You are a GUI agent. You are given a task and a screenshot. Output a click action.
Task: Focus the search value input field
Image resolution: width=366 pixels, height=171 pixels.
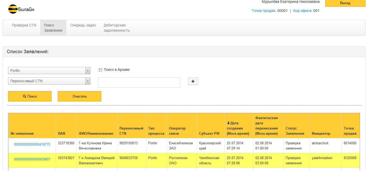click(139, 83)
